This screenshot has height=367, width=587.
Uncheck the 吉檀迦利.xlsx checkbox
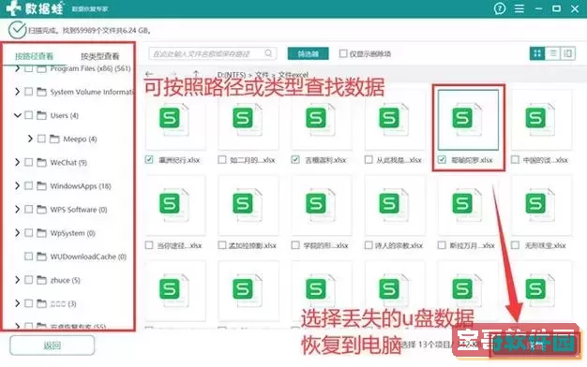tap(295, 159)
